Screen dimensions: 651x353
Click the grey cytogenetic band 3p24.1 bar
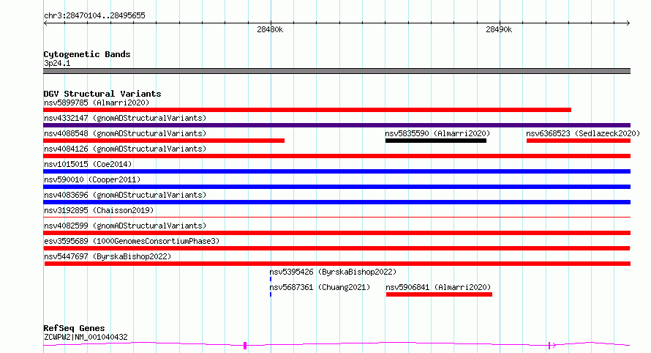click(336, 71)
